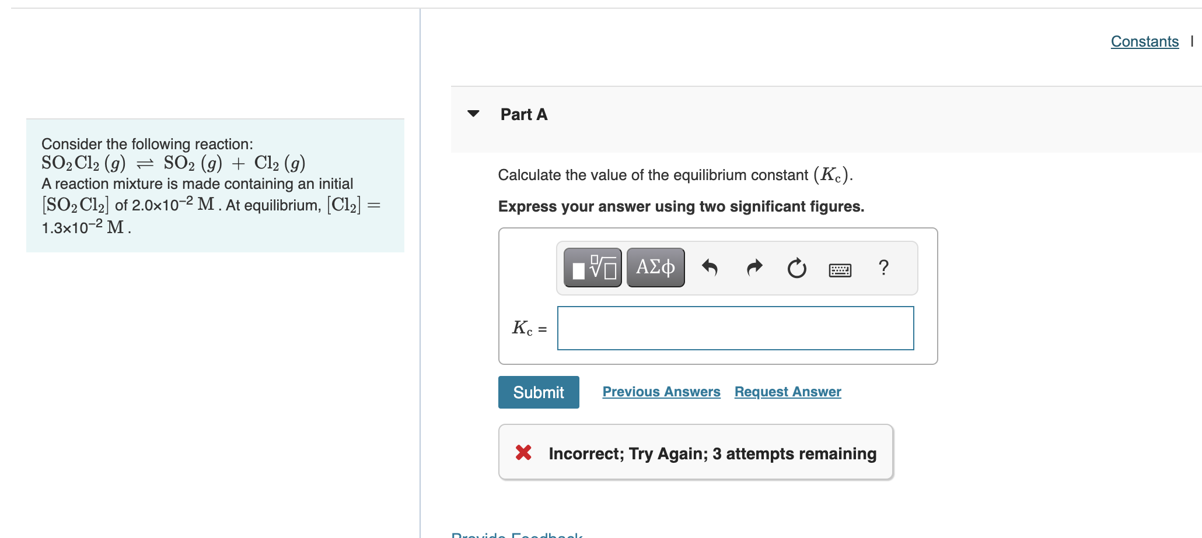This screenshot has width=1202, height=538.
Task: Click the redo arrow in the equation toolbar
Action: pyautogui.click(x=753, y=267)
